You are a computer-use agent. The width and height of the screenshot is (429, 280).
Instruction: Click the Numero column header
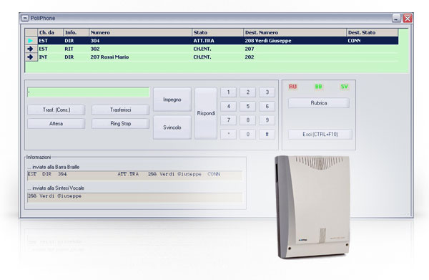tap(141, 33)
